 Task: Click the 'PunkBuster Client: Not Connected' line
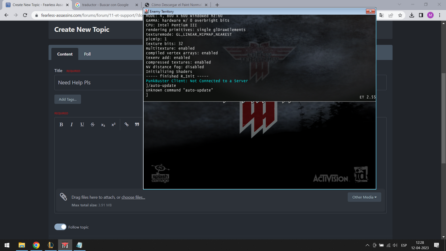coord(197,81)
